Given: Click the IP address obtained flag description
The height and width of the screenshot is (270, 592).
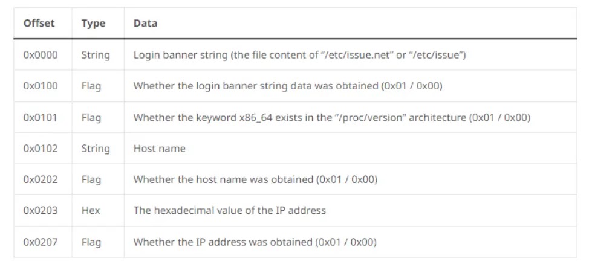Looking at the screenshot, I should [x=255, y=242].
